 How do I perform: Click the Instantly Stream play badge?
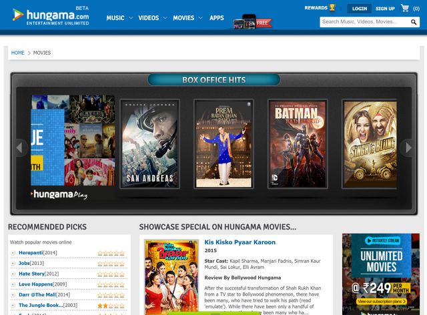(x=382, y=241)
